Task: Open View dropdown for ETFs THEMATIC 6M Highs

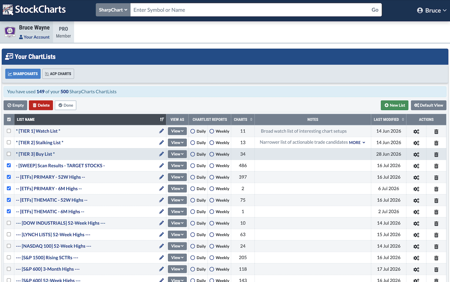Action: [x=177, y=211]
